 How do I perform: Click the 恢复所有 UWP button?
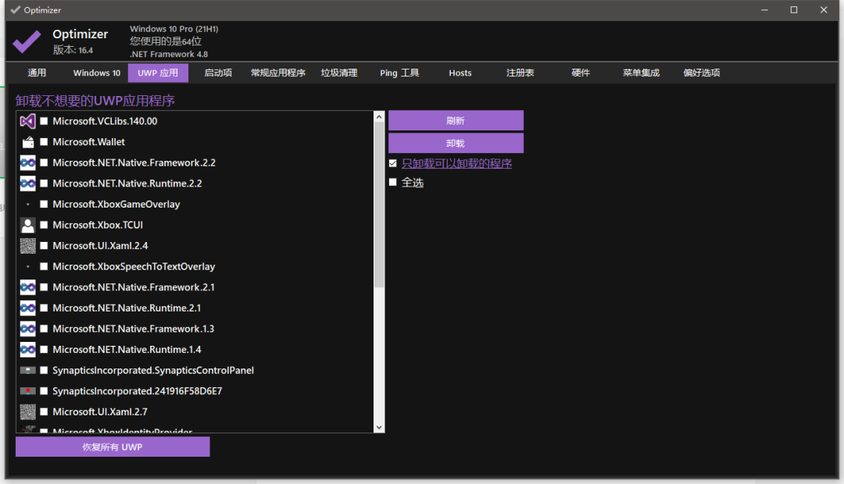113,447
